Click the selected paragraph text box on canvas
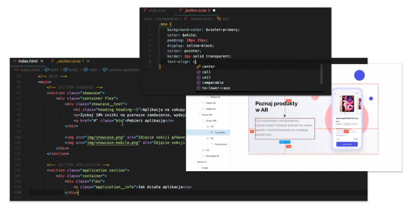This screenshot has height=210, width=409. (x=285, y=129)
